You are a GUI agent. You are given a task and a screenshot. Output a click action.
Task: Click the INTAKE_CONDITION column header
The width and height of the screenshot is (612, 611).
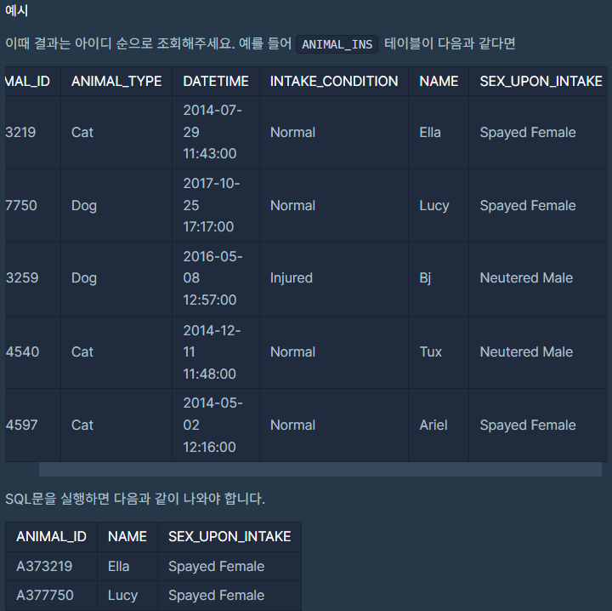[334, 81]
